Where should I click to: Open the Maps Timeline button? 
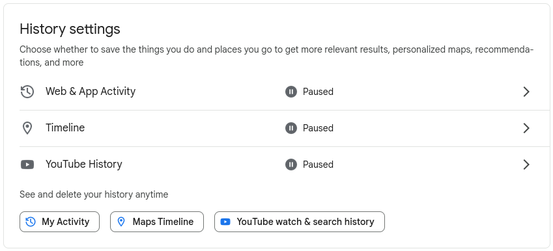(x=157, y=222)
